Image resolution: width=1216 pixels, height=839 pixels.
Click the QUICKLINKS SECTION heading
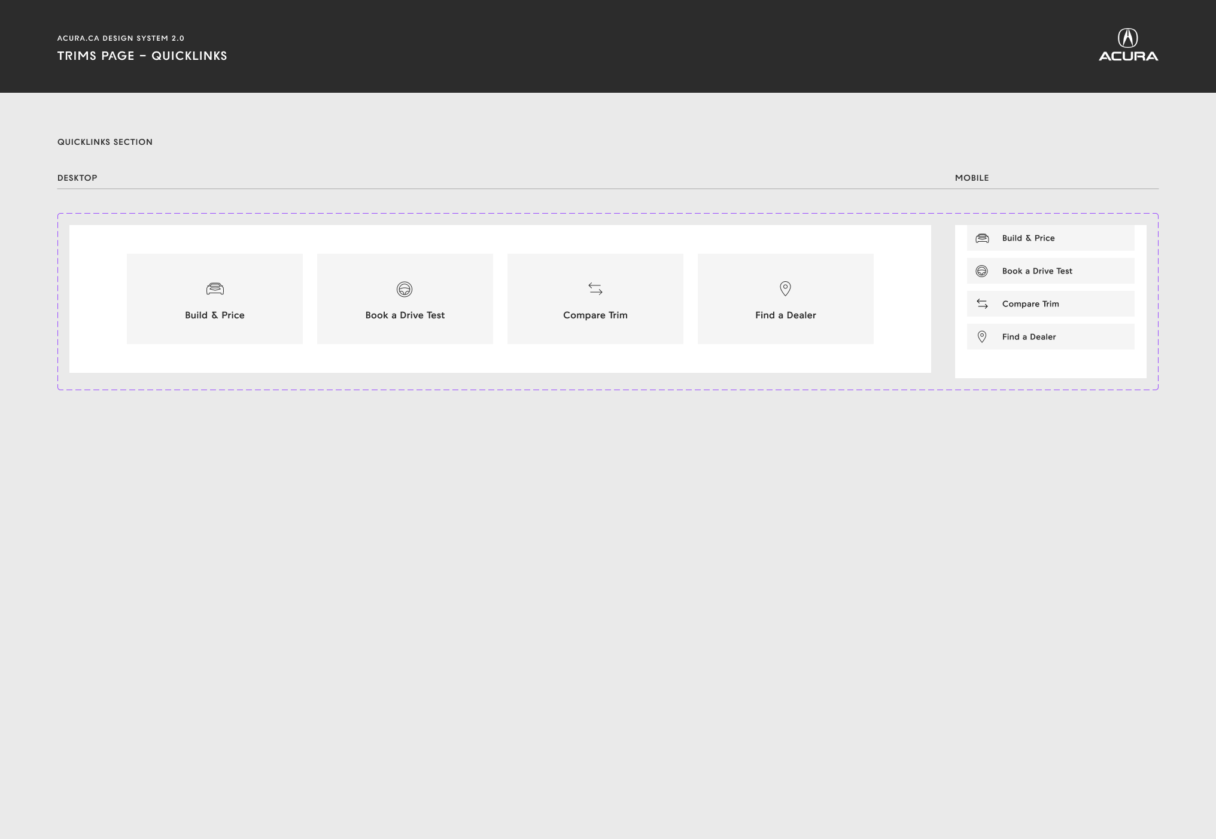[105, 142]
